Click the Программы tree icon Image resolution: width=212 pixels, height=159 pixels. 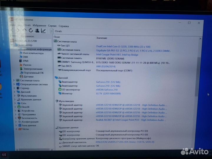(19, 114)
